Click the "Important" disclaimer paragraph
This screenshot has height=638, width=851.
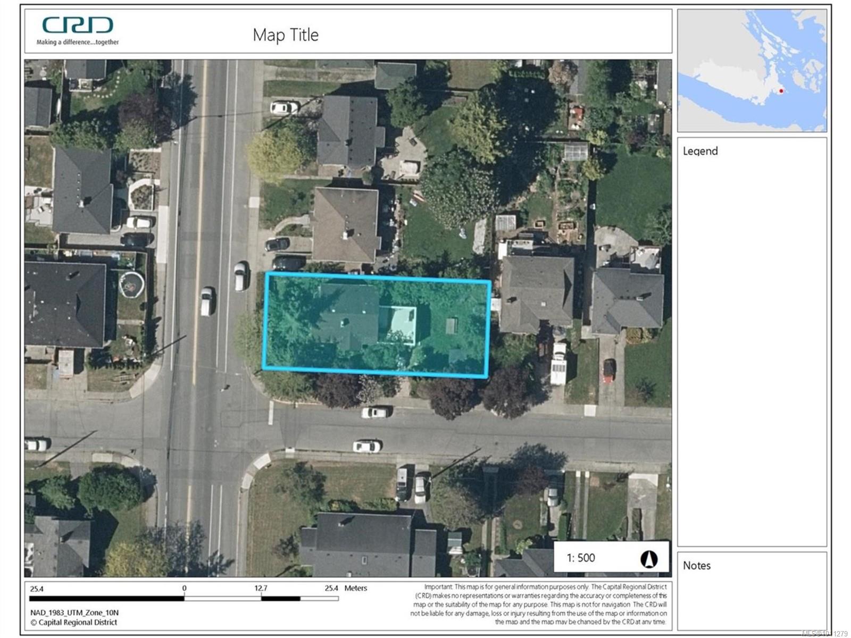tap(538, 604)
